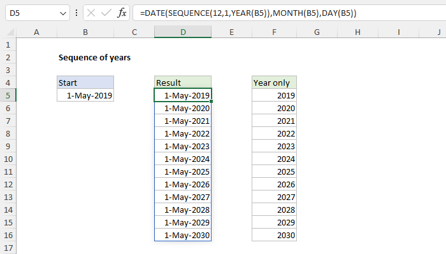Select column H header
The image size is (446, 254).
click(357, 32)
